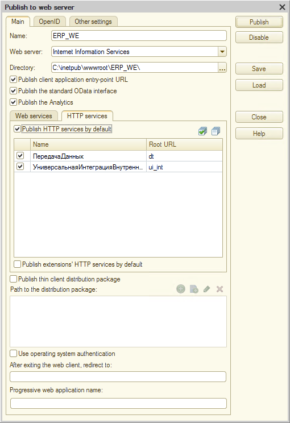The width and height of the screenshot is (290, 423).
Task: Click the distribution package path list area
Action: click(x=118, y=322)
